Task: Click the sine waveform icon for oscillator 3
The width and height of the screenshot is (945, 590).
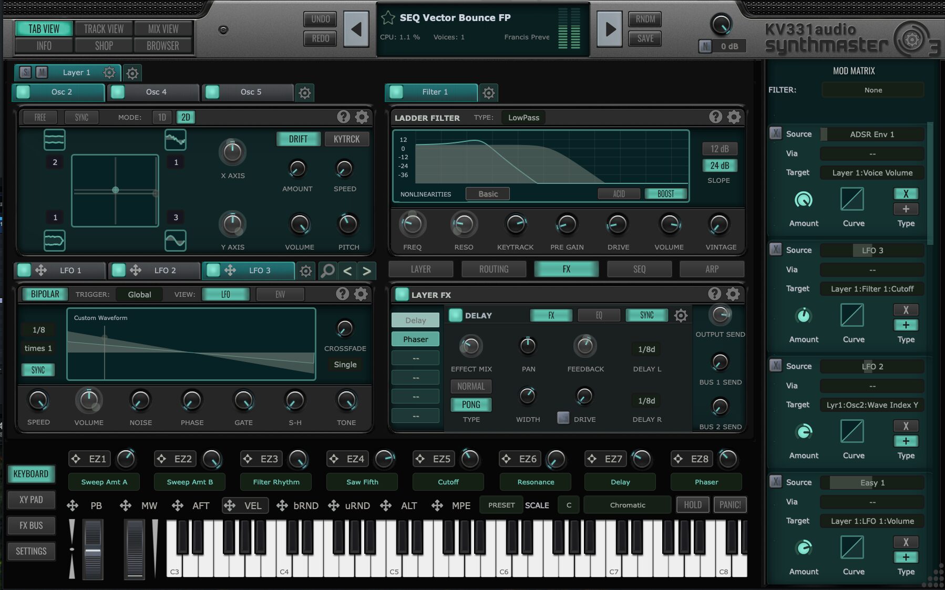Action: 175,241
